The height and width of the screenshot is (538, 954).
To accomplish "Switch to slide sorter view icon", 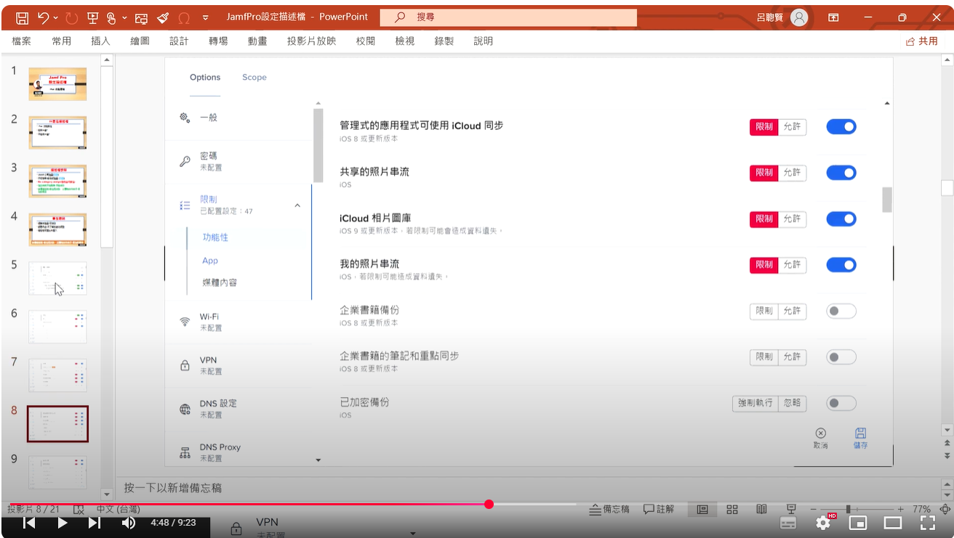I will pyautogui.click(x=732, y=510).
